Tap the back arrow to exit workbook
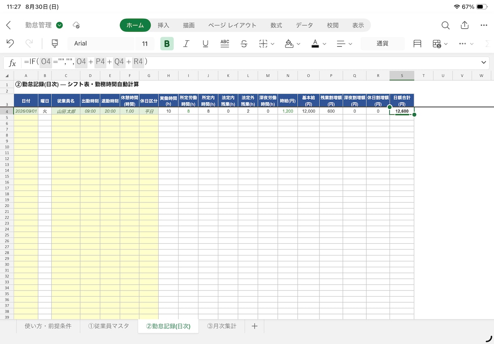 (9, 25)
